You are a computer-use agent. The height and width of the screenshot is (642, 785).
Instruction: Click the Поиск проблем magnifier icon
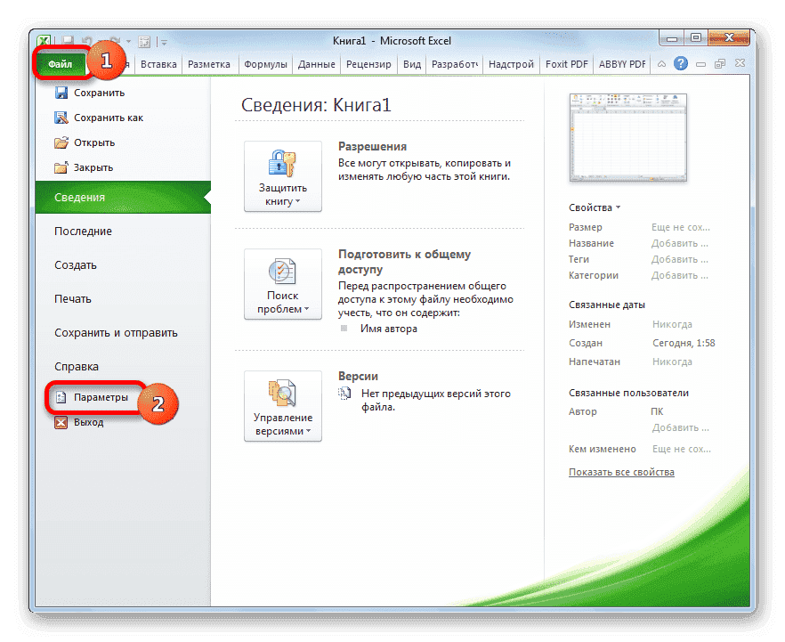tap(282, 272)
